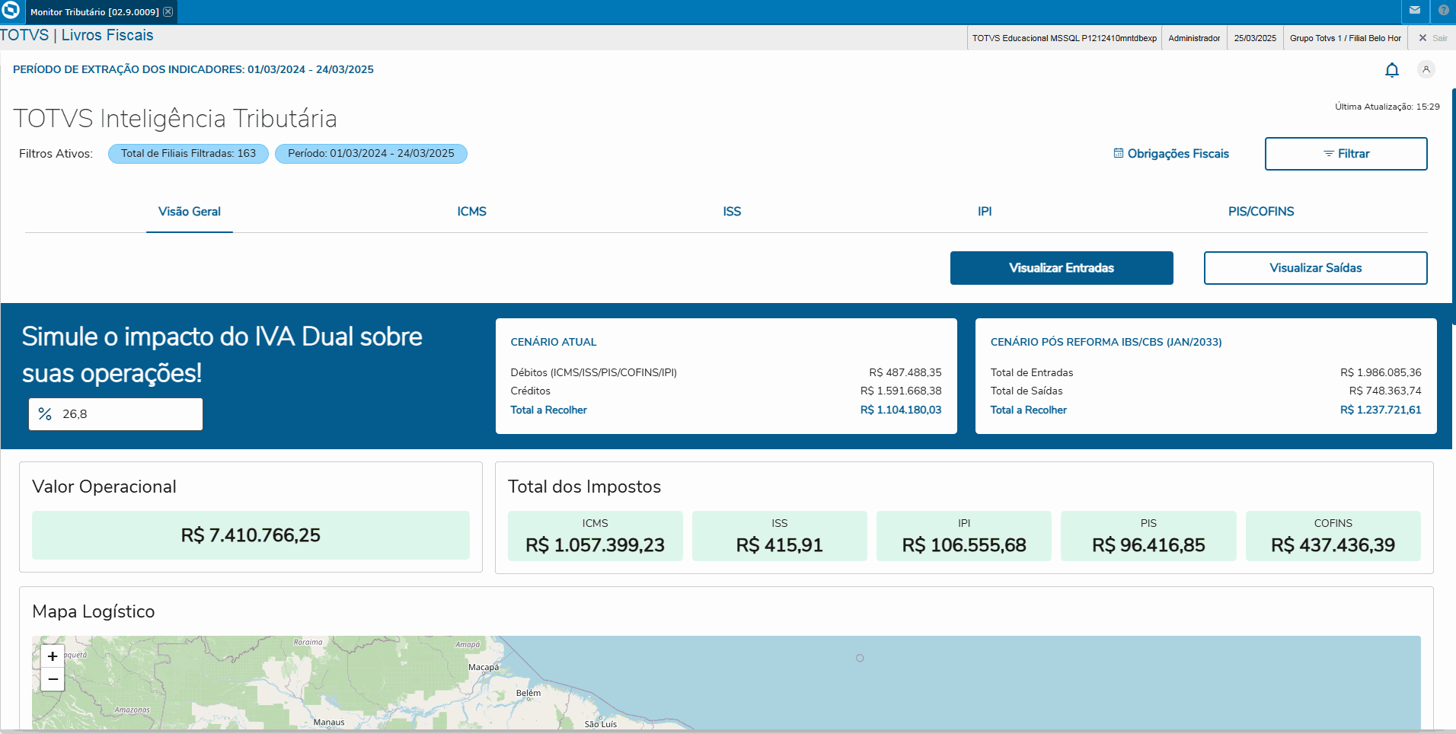
Task: Zoom in on the Mapa Logístico with plus icon
Action: click(x=51, y=656)
